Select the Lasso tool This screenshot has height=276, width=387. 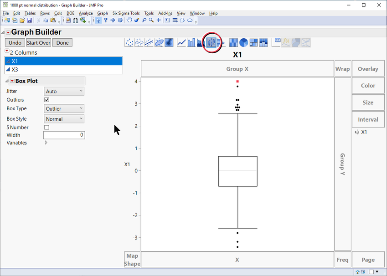[144, 20]
